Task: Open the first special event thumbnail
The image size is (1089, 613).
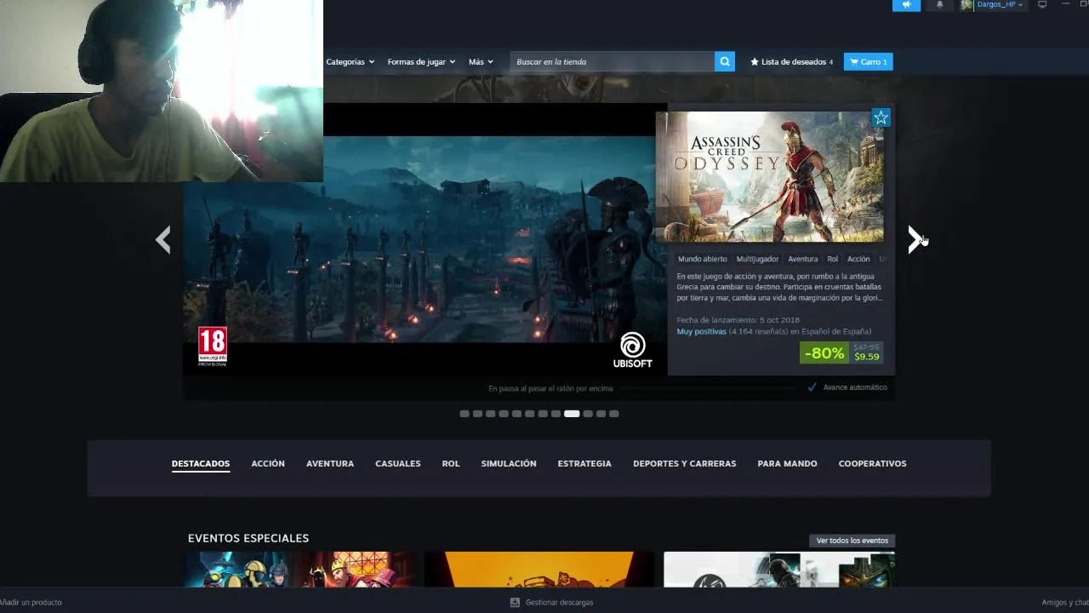Action: click(x=301, y=570)
